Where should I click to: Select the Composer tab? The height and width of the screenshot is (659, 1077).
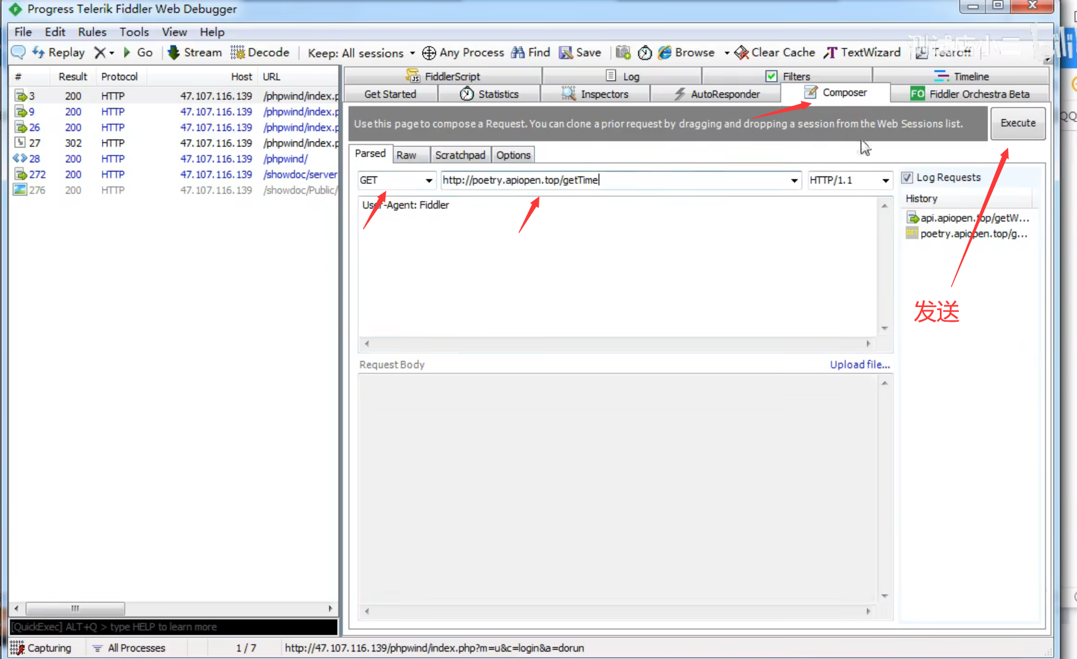click(836, 92)
